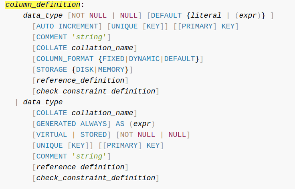Click the highlighted column_definition heading
Image resolution: width=295 pixels, height=189 pixels.
pyautogui.click(x=43, y=4)
